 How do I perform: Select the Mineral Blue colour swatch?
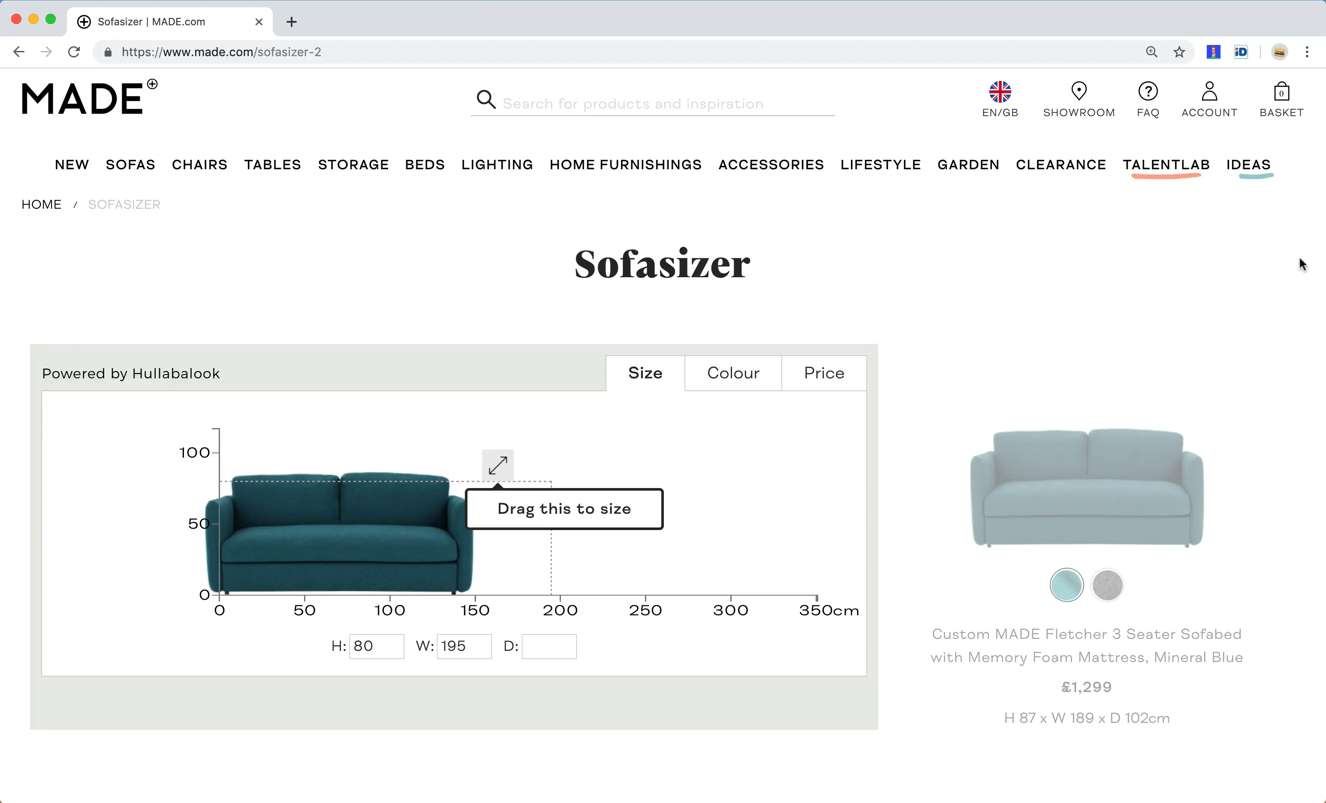click(x=1066, y=584)
